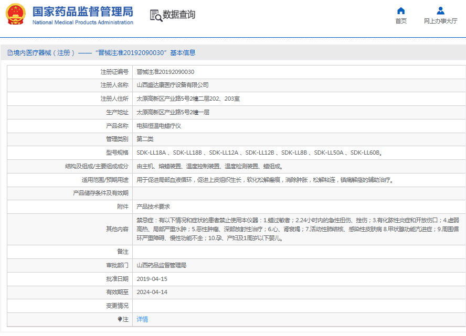The width and height of the screenshot is (466, 336).
Task: Click registrant name 山西盛达康医疗设备有限公司
Action: (173, 85)
